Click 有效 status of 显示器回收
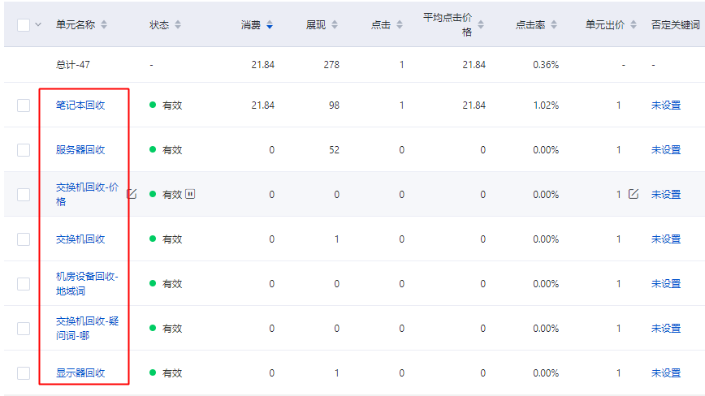This screenshot has height=396, width=705. coord(172,373)
